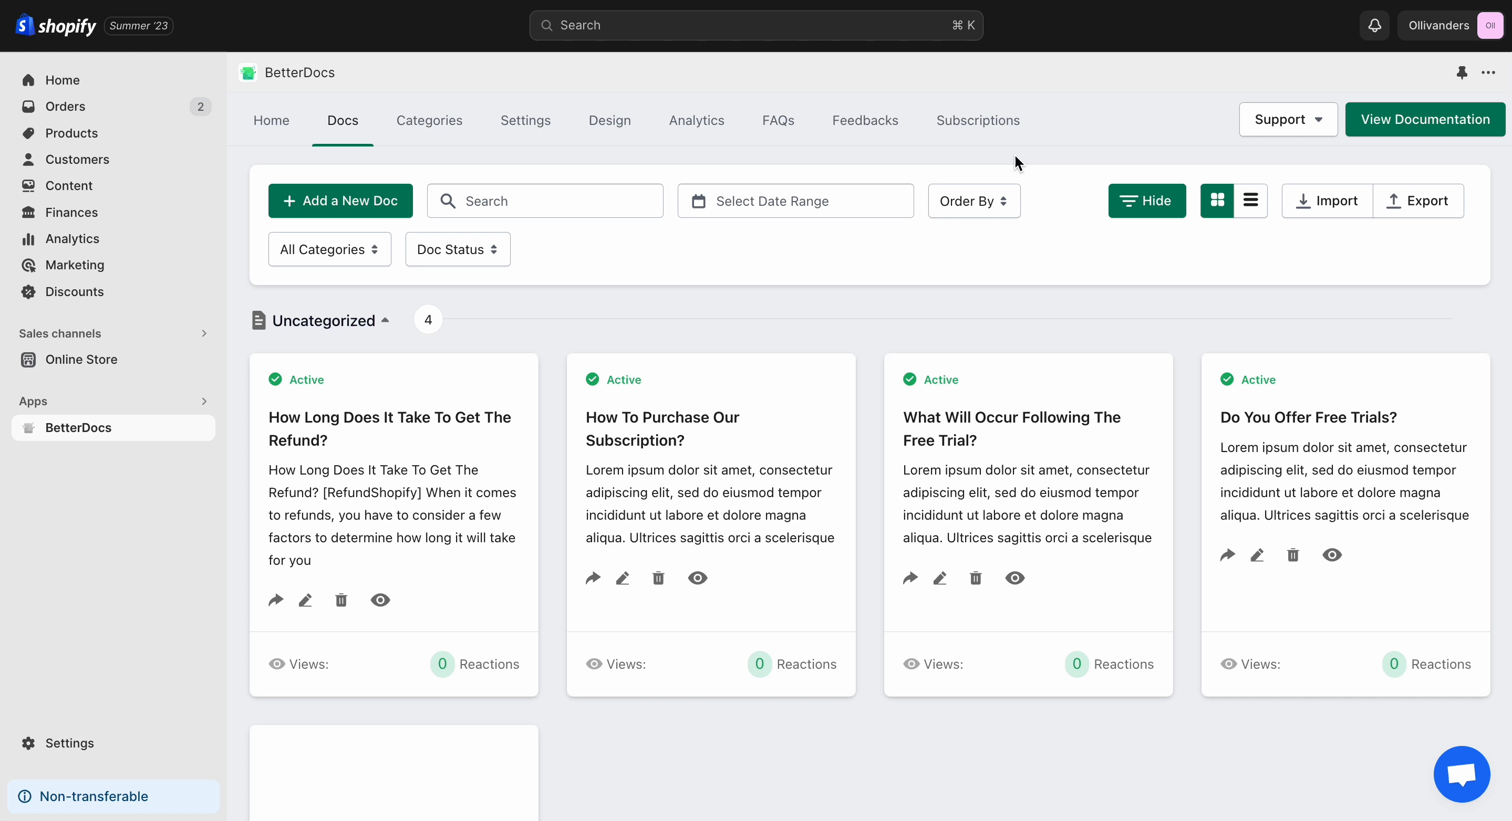The image size is (1512, 821).
Task: Collapse the Uncategorized section expander
Action: [x=386, y=320]
